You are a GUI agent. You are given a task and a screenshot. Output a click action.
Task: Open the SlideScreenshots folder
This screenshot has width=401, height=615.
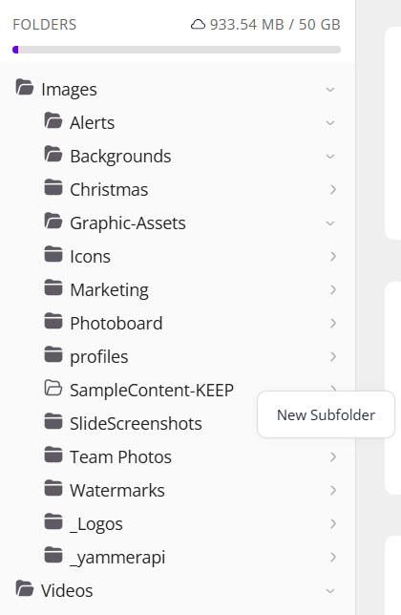[136, 423]
